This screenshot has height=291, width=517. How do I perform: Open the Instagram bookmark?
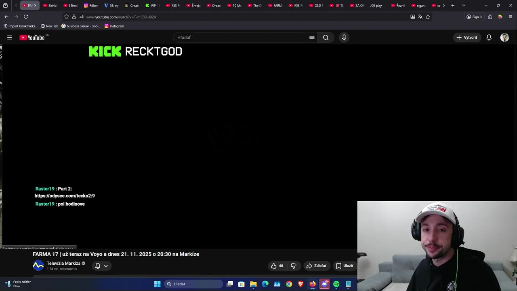point(114,26)
